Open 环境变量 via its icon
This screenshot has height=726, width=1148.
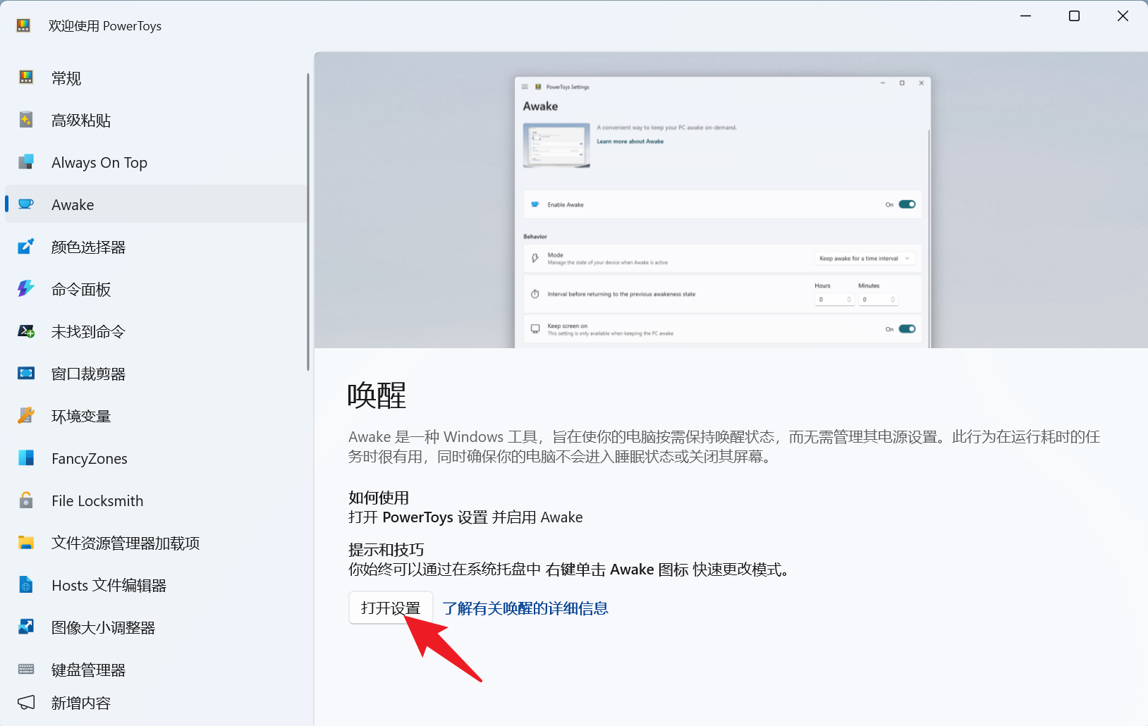tap(26, 416)
